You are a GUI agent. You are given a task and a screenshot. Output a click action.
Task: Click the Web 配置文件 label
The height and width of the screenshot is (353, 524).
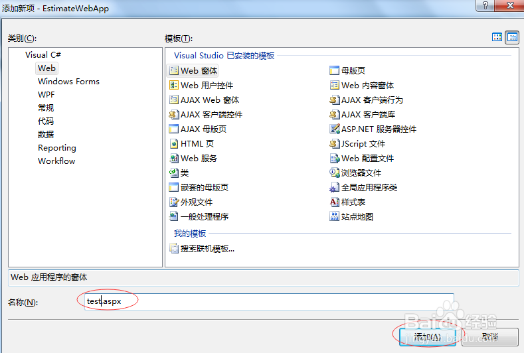coord(368,159)
